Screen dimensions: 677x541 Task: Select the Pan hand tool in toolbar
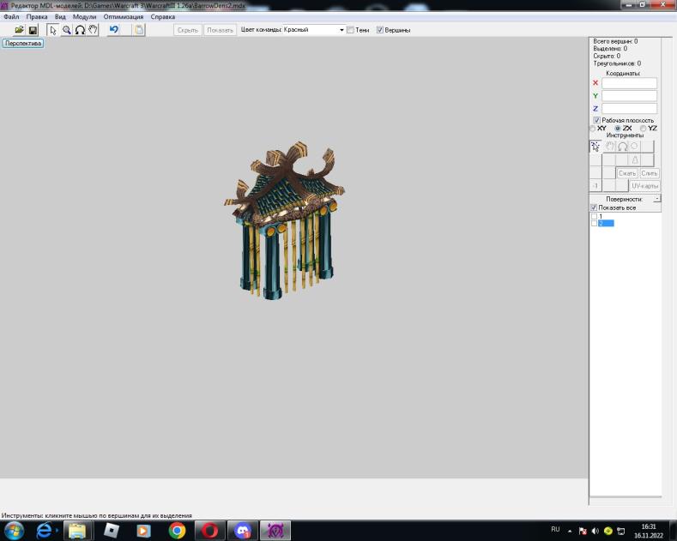coord(93,30)
